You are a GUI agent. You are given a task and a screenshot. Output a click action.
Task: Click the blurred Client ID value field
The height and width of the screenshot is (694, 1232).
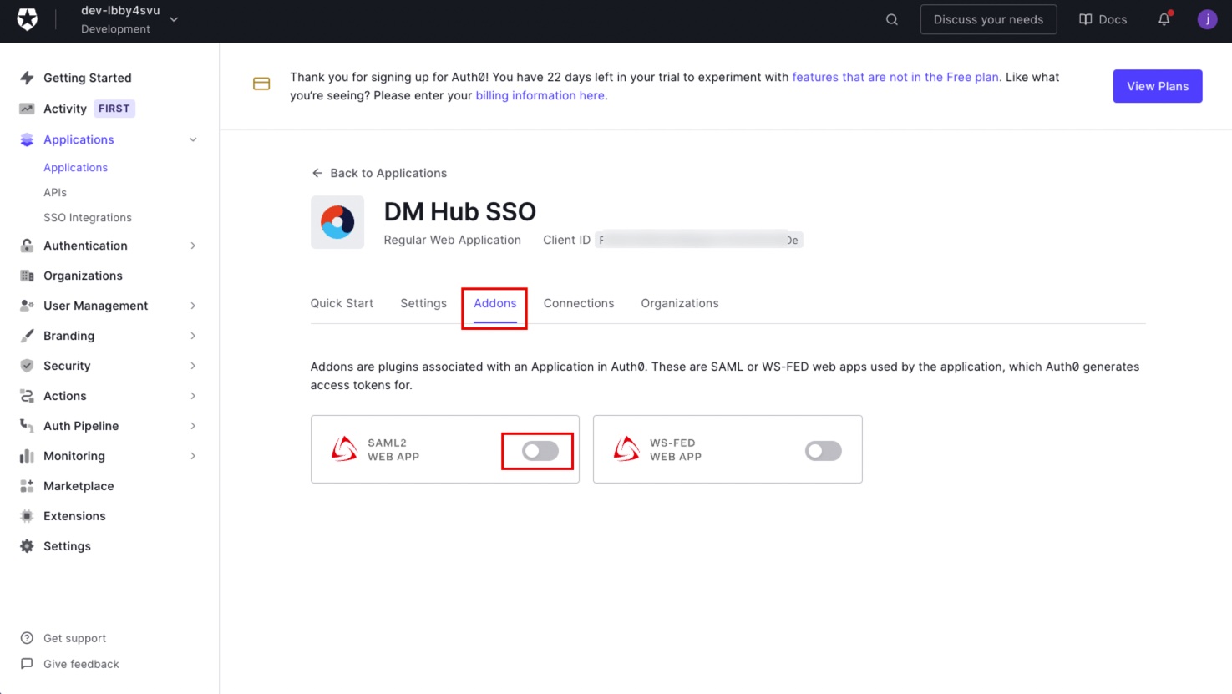[698, 240]
